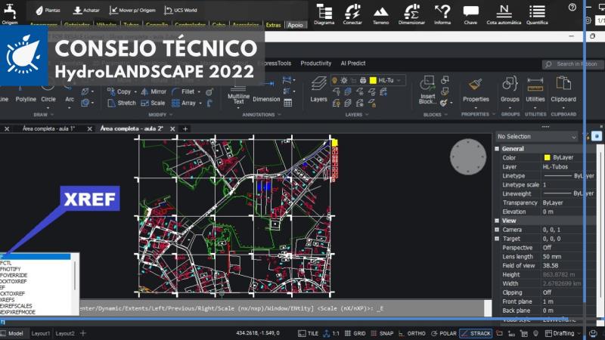This screenshot has width=605, height=340.
Task: Switch to the Model tab
Action: coord(15,333)
